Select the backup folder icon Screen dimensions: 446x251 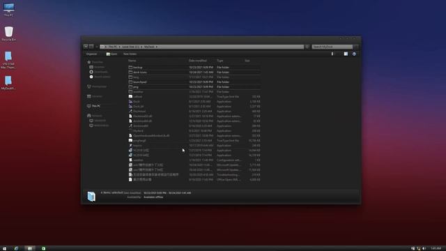130,68
